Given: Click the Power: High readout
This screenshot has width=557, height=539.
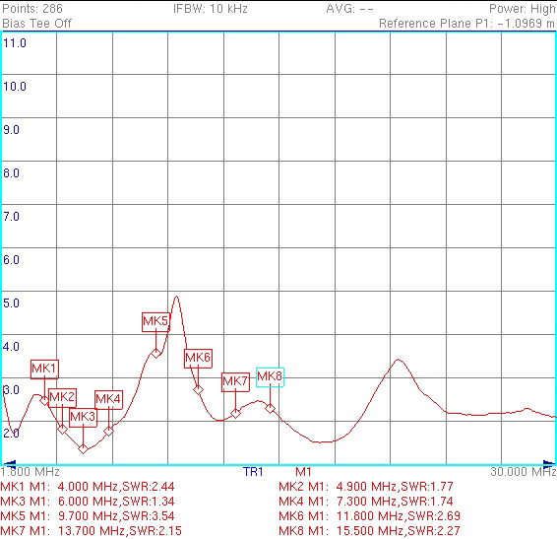Looking at the screenshot, I should [x=522, y=9].
